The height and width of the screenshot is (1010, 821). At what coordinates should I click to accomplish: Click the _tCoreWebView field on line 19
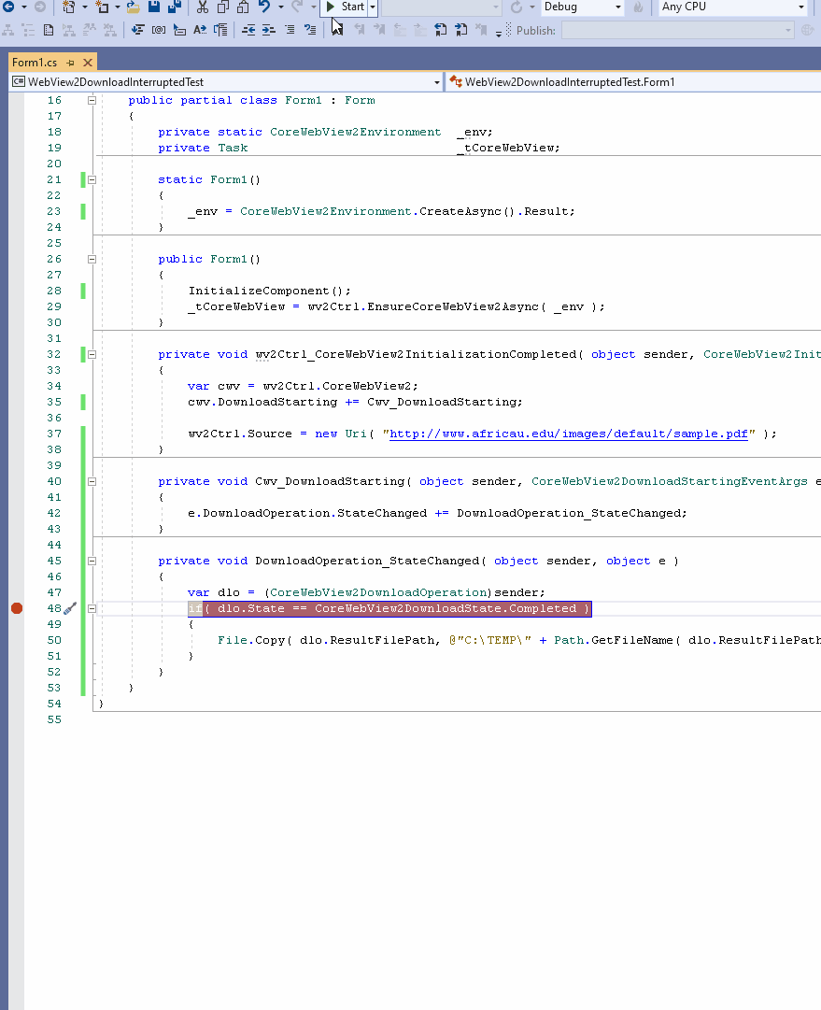[508, 149]
